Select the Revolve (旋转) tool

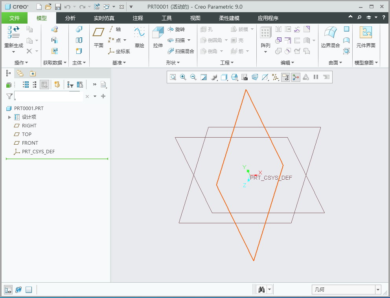pos(176,29)
